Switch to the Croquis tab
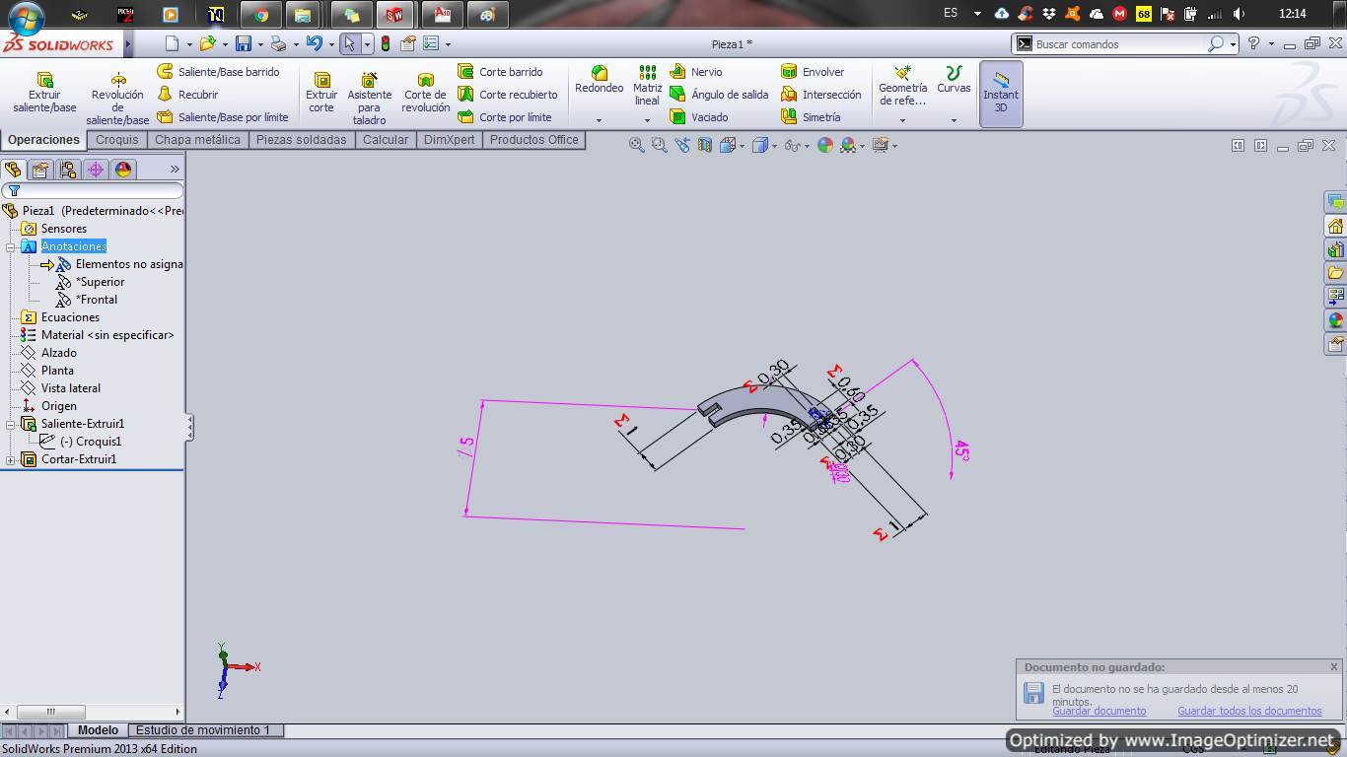The height and width of the screenshot is (757, 1347). pyautogui.click(x=116, y=140)
